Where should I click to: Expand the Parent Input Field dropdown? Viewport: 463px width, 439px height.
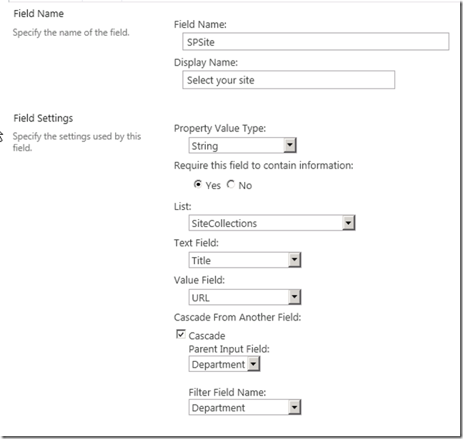click(x=254, y=364)
